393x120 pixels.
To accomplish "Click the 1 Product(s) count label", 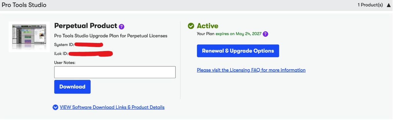I will click(x=370, y=5).
